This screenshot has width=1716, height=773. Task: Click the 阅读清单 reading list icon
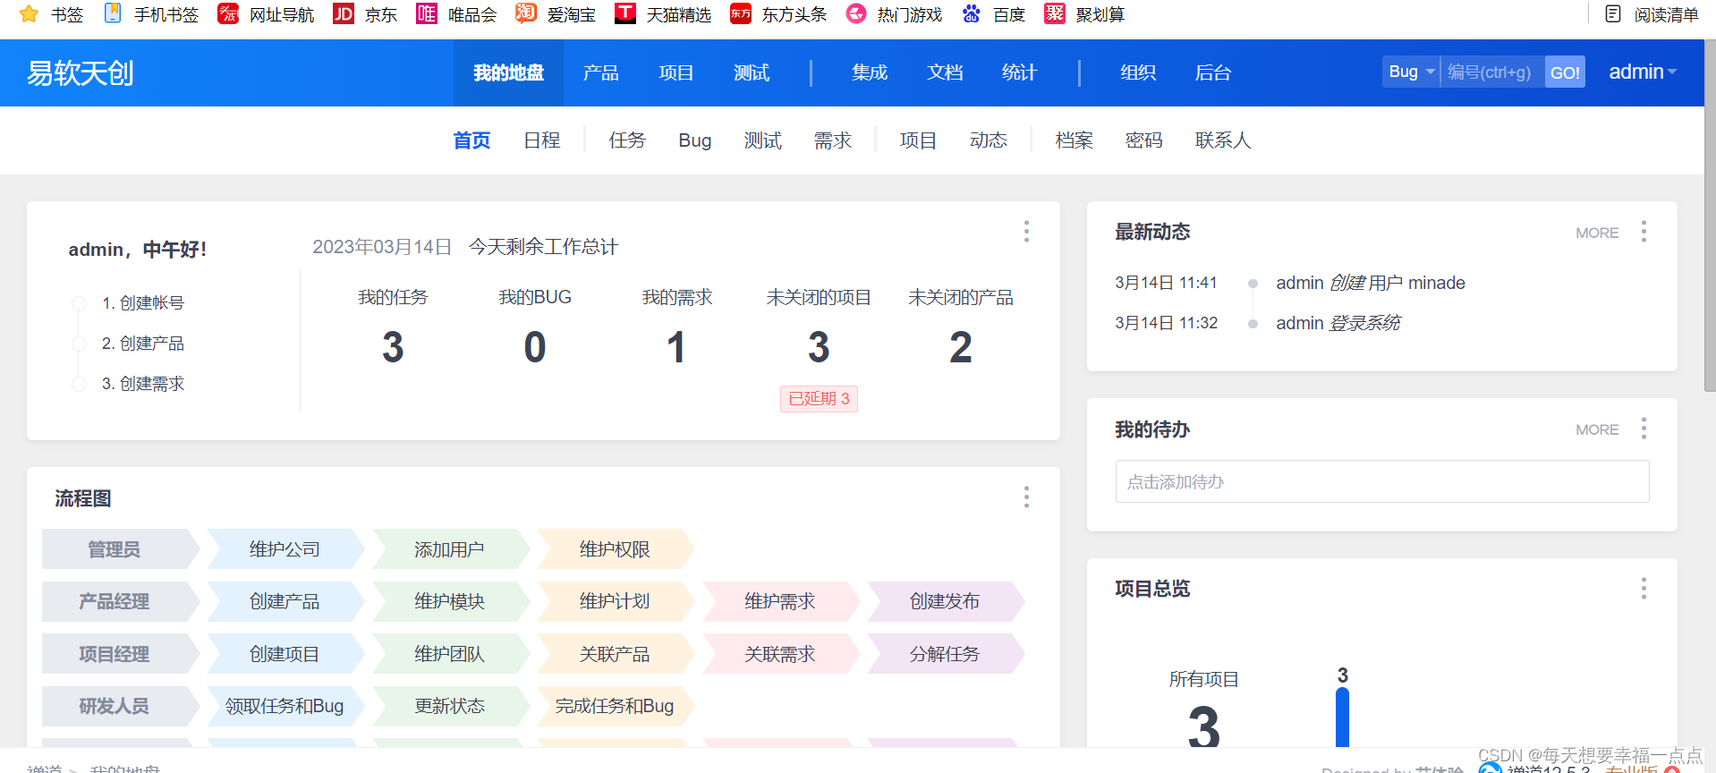(1612, 13)
